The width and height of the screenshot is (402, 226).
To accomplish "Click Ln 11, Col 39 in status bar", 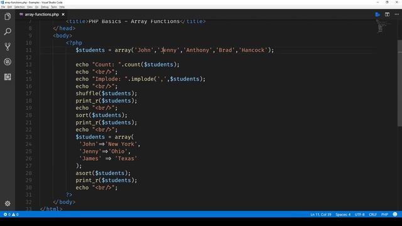I will (x=321, y=215).
